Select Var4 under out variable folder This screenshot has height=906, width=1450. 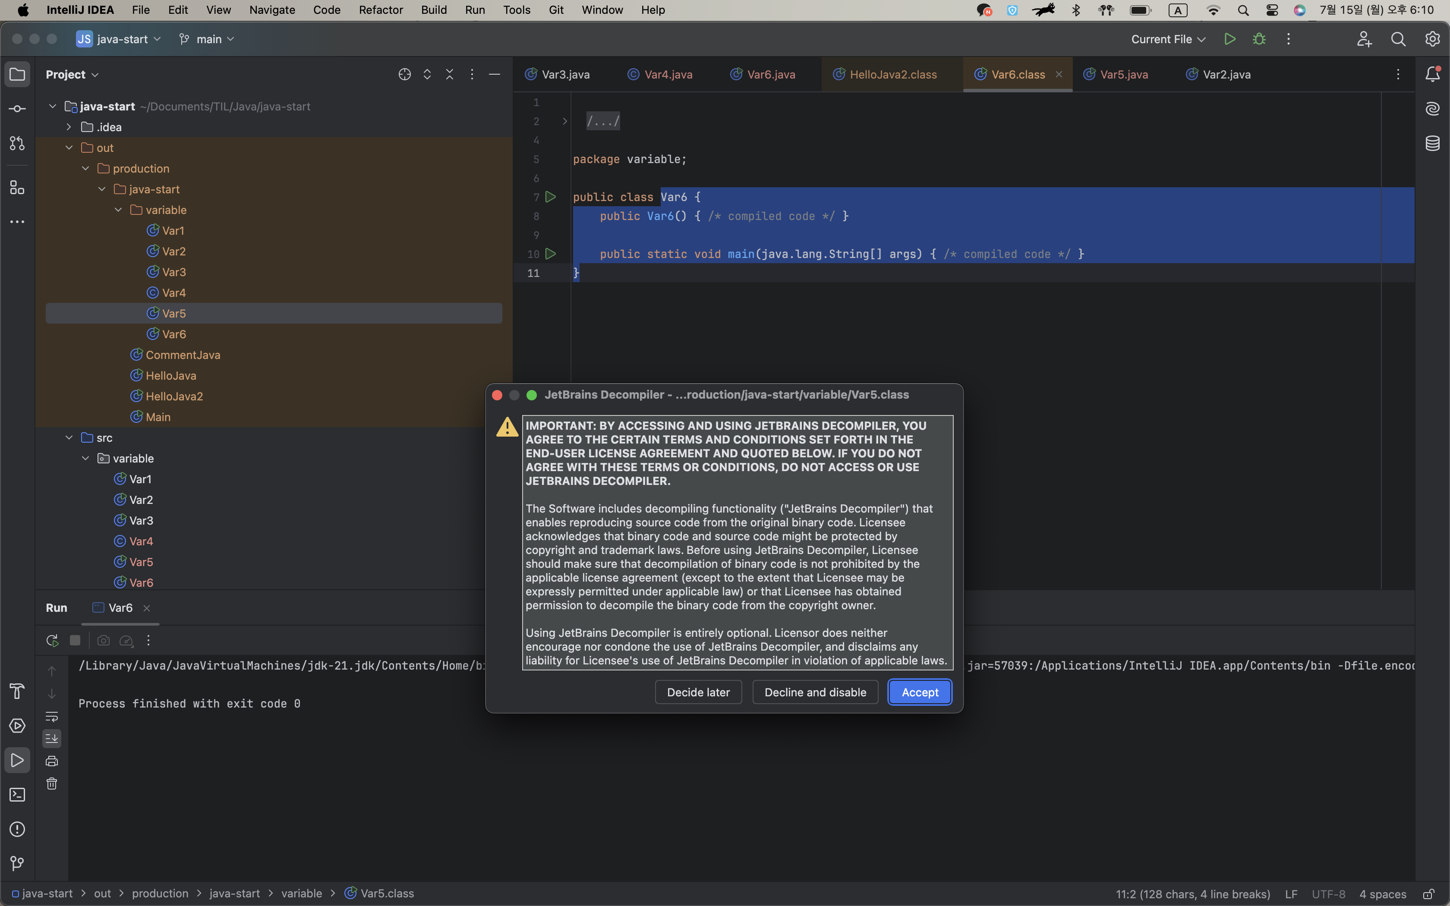(274, 293)
